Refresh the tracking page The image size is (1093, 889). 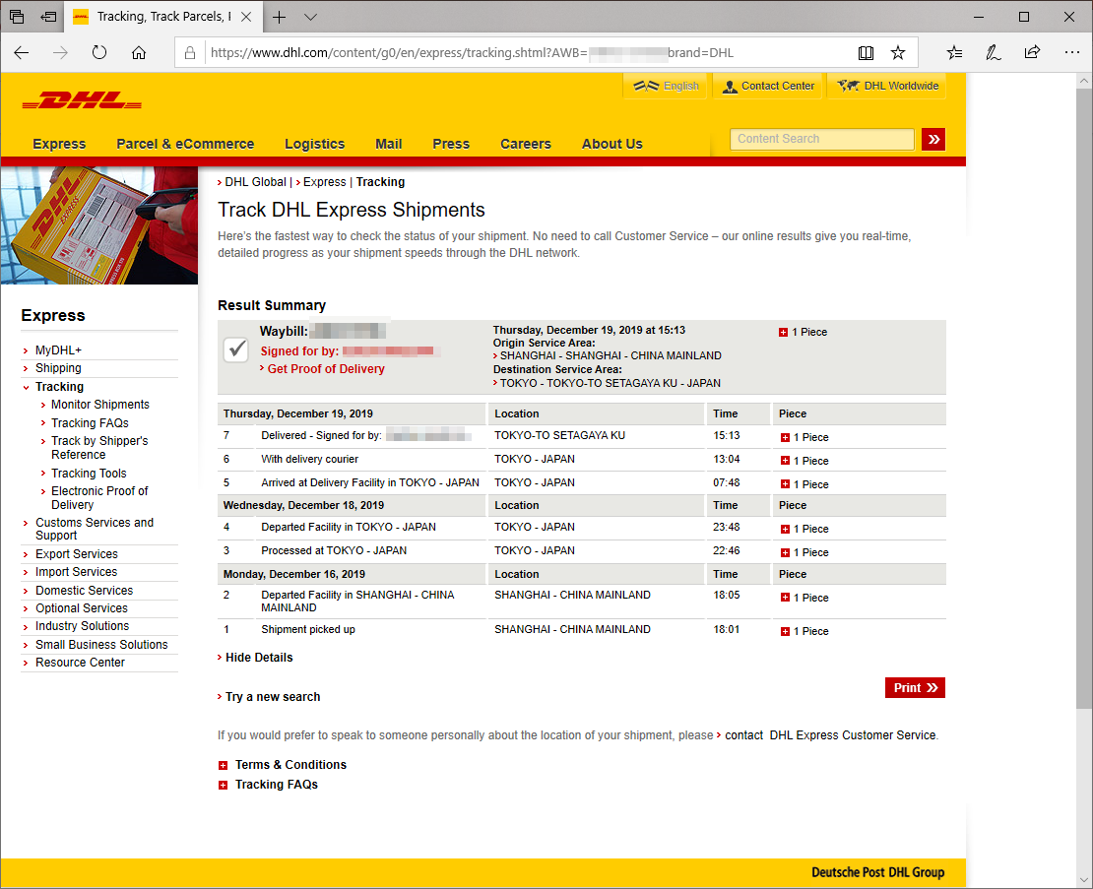[x=99, y=52]
